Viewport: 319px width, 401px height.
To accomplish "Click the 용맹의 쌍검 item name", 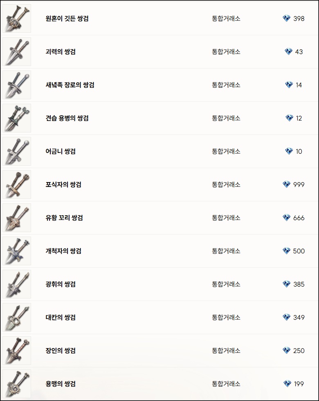I will (61, 384).
